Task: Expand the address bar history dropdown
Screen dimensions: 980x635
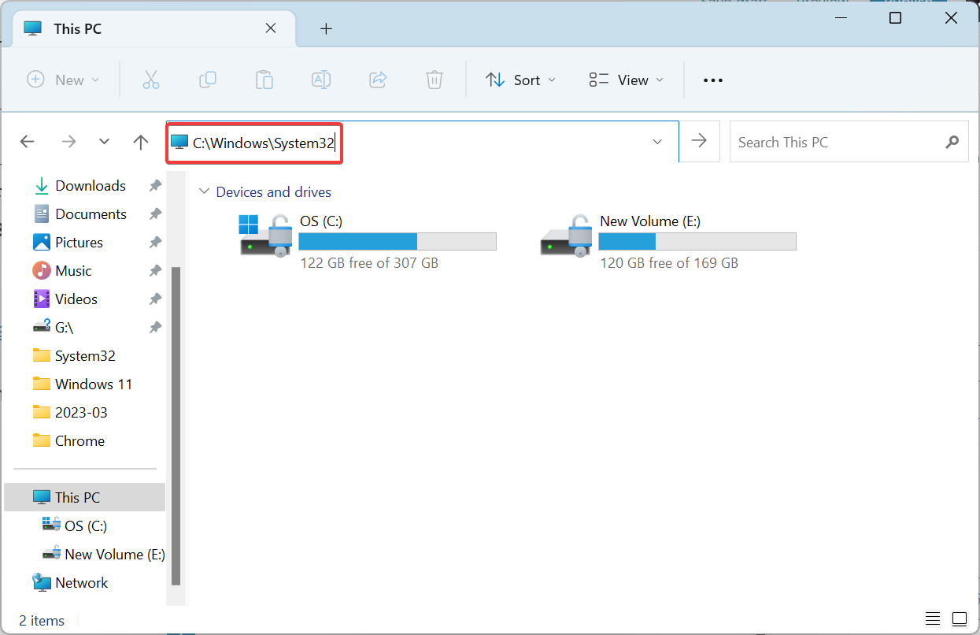Action: coord(657,142)
